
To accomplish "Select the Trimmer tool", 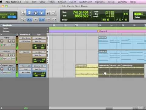I will coord(30,13).
